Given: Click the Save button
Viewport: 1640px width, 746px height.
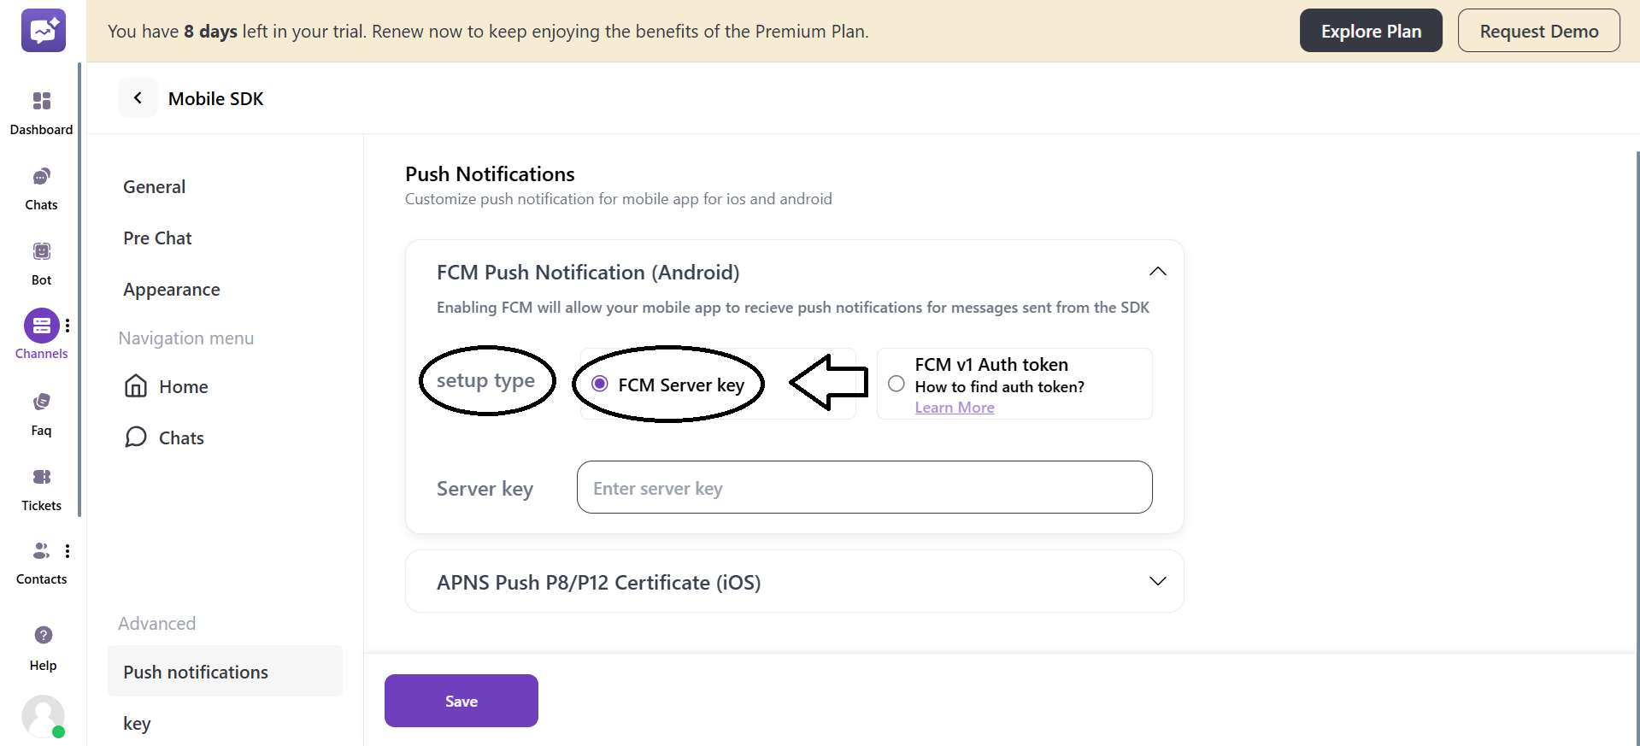Looking at the screenshot, I should 461,700.
